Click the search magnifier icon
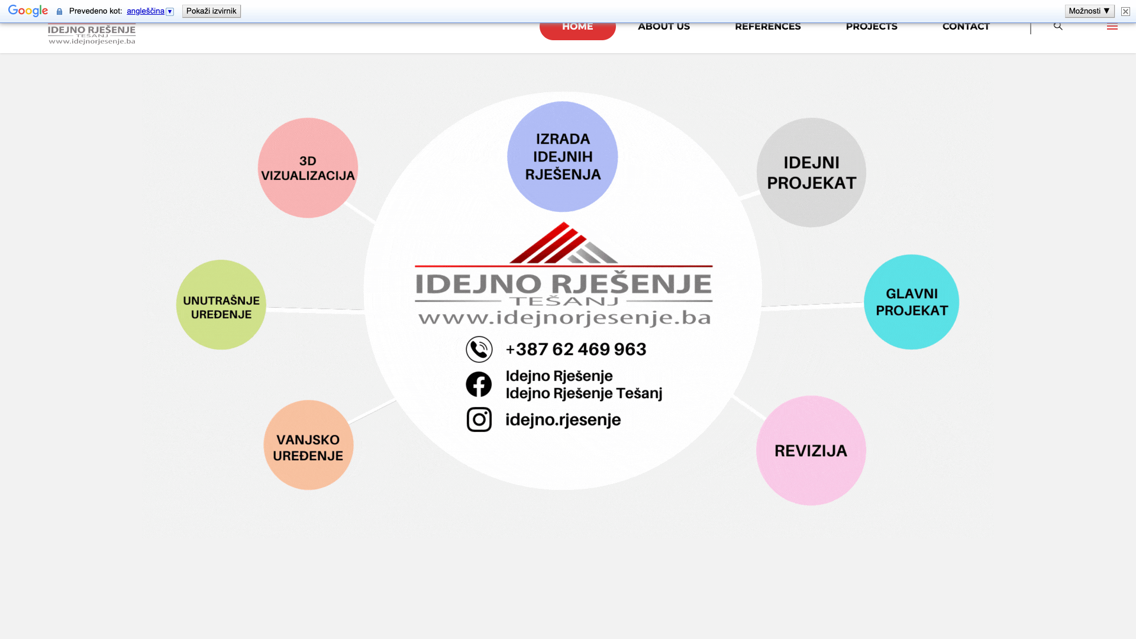The image size is (1136, 639). [x=1058, y=26]
